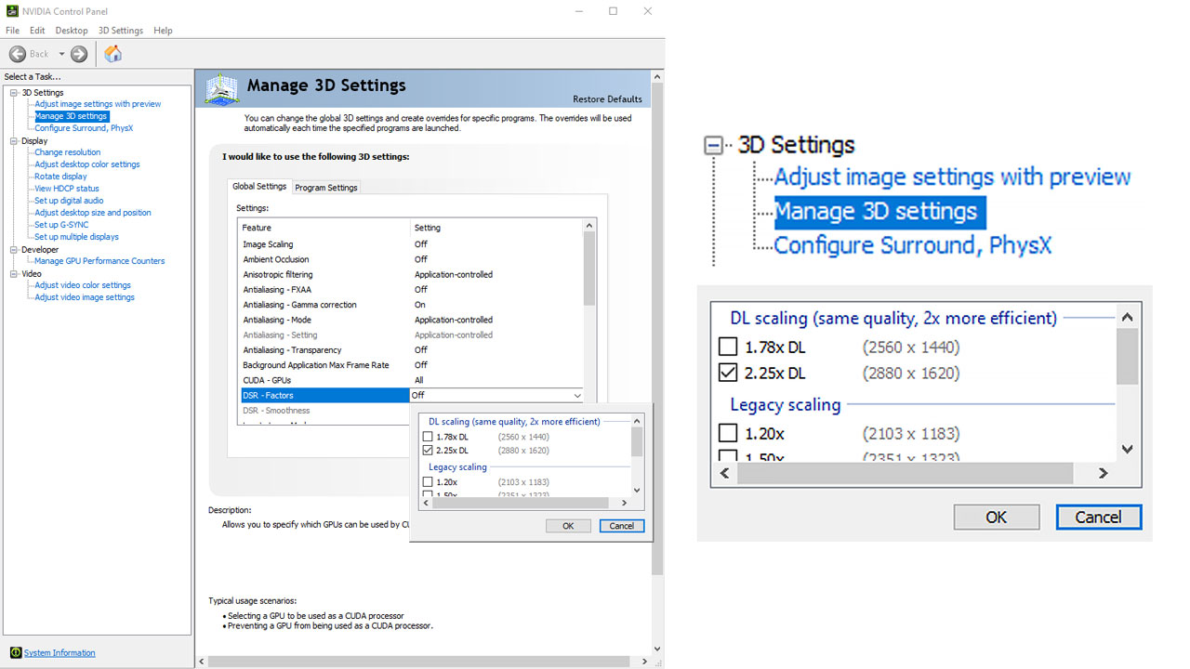Uncheck 2.25x DL in the small DSR popup
The image size is (1190, 669).
(x=428, y=451)
